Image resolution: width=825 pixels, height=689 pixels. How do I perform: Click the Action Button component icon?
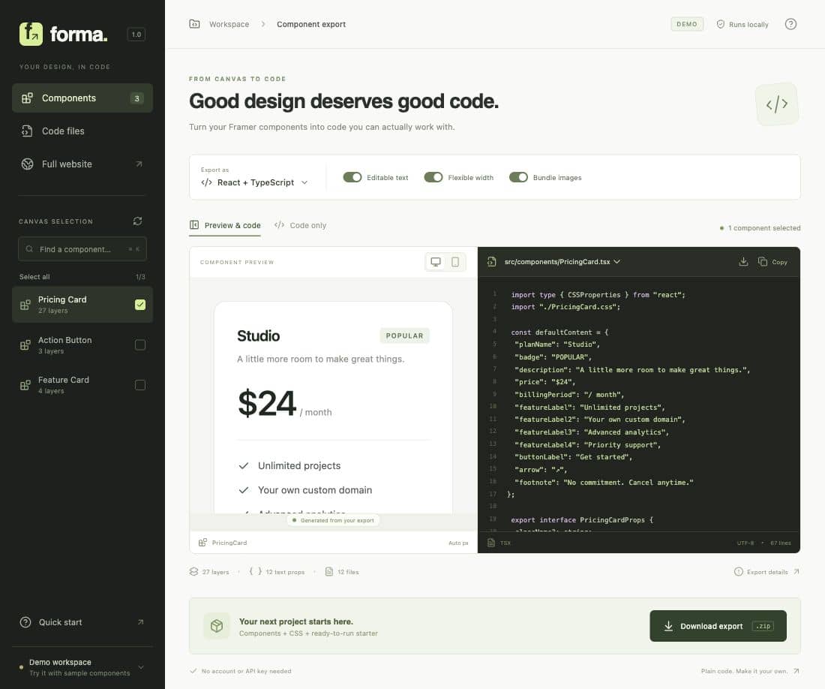(x=25, y=344)
